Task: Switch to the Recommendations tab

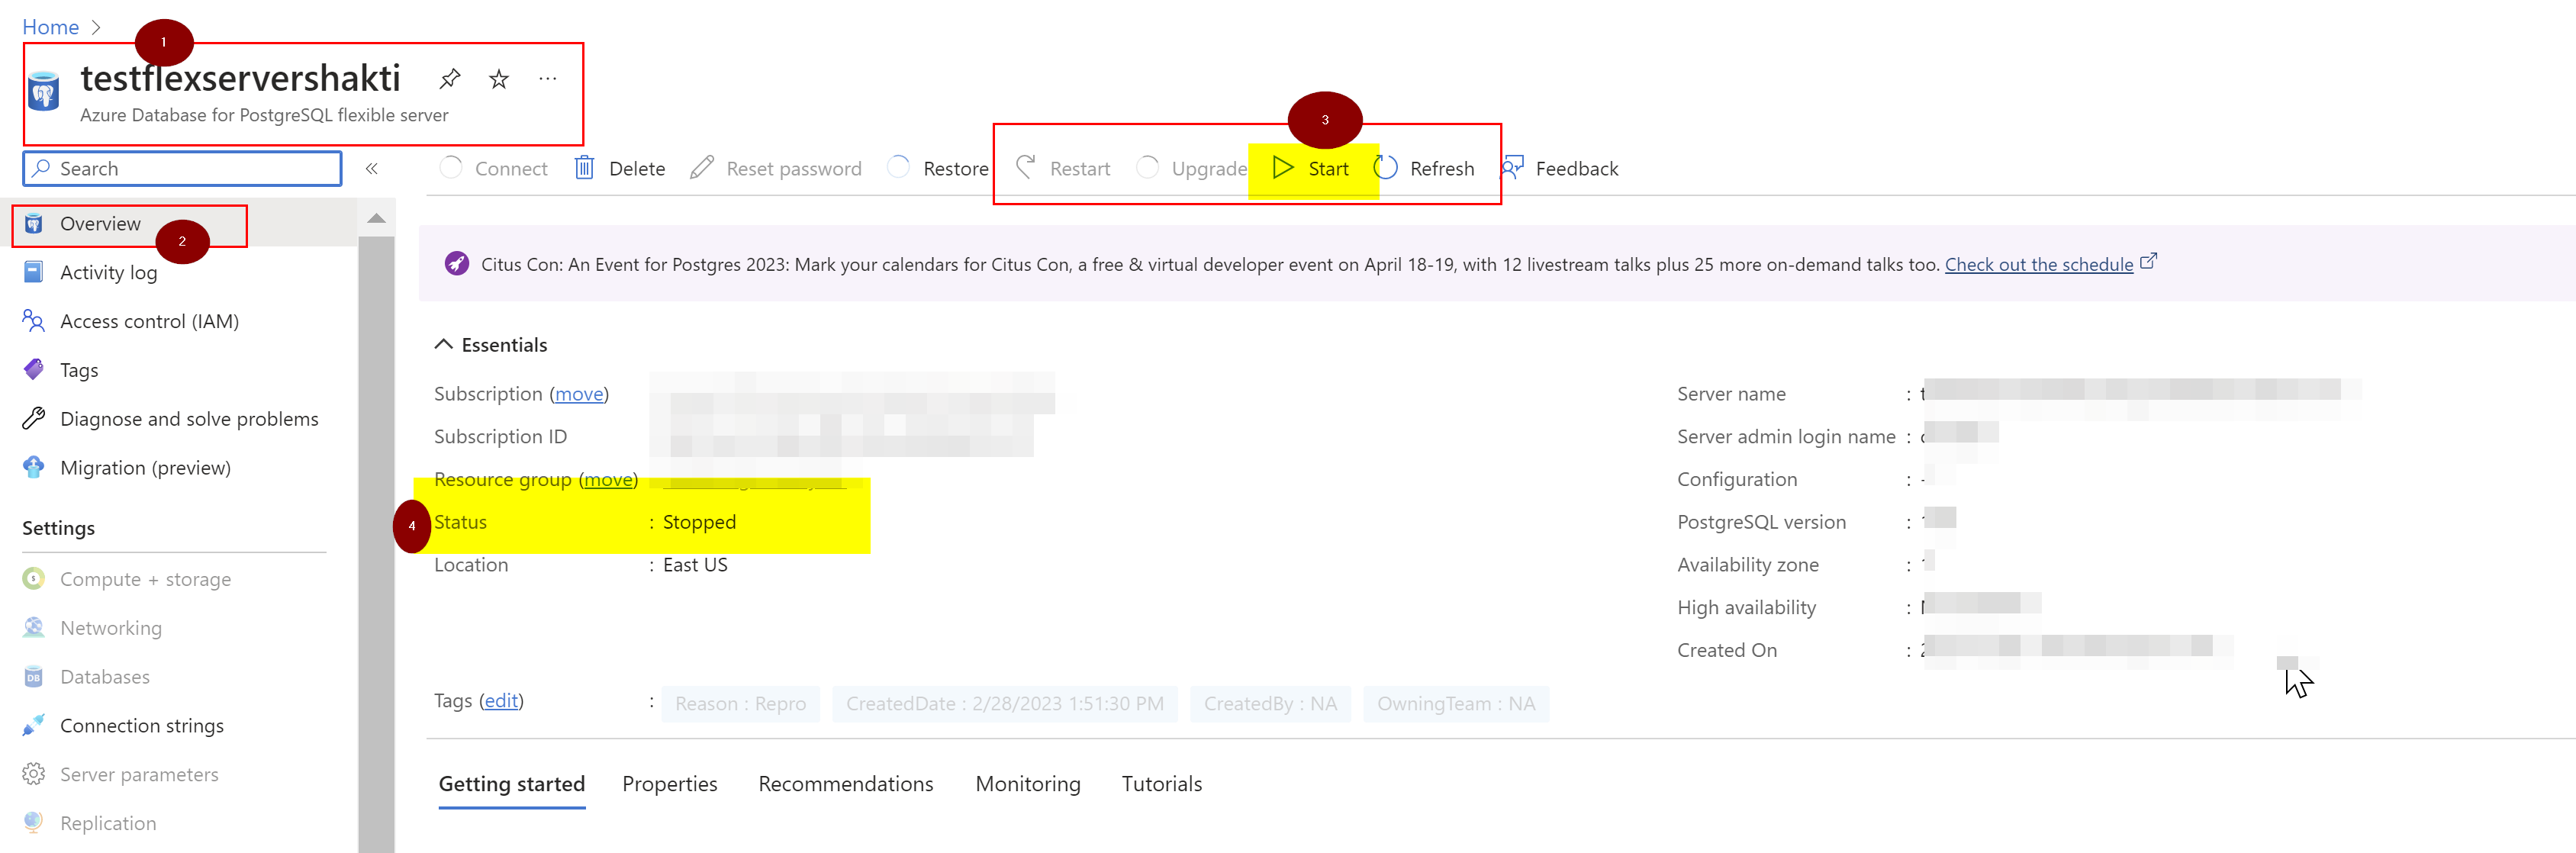Action: pyautogui.click(x=845, y=784)
